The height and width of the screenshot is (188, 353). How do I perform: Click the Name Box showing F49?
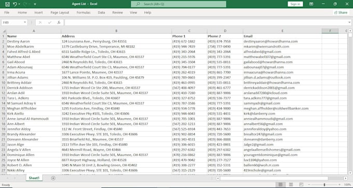pyautogui.click(x=12, y=22)
